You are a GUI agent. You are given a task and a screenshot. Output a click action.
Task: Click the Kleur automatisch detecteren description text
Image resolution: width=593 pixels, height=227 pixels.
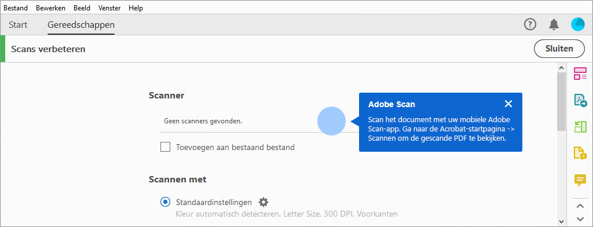pyautogui.click(x=287, y=214)
